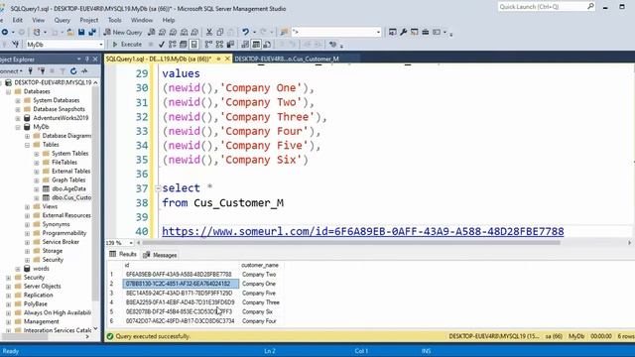The width and height of the screenshot is (635, 357).
Task: Open the zoom percentage dropdown
Action: click(131, 243)
